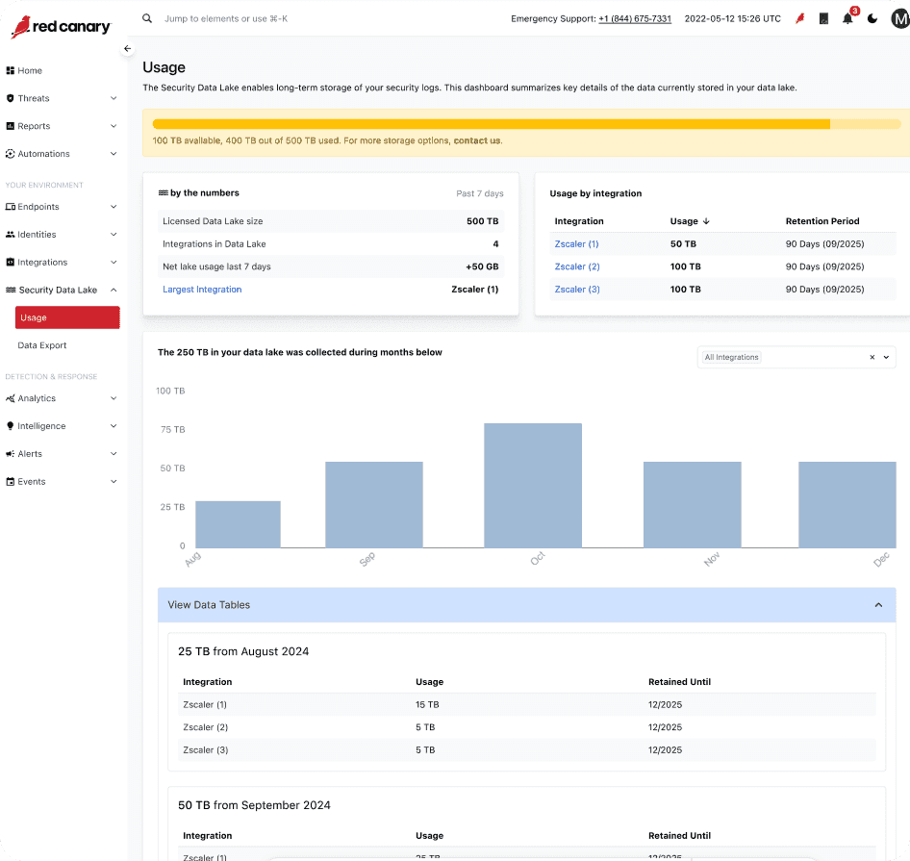This screenshot has width=910, height=861.
Task: Collapse Security Data Lake chevron
Action: click(x=114, y=290)
